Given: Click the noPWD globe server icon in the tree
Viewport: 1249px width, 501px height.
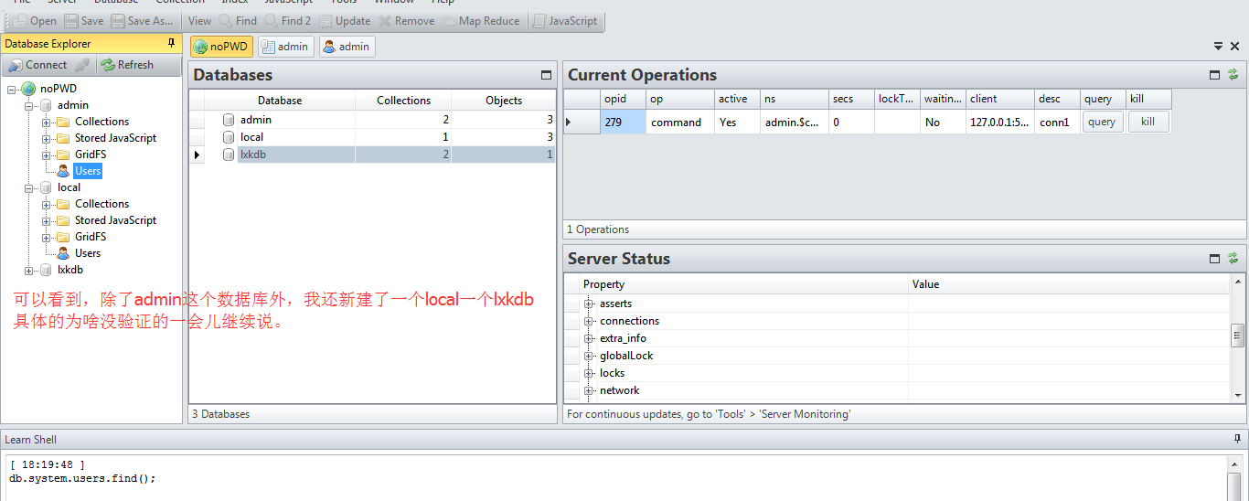Looking at the screenshot, I should (x=27, y=89).
